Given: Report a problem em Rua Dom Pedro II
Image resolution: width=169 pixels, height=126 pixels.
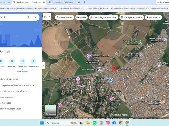Looking at the screenshot, I should tap(17, 85).
